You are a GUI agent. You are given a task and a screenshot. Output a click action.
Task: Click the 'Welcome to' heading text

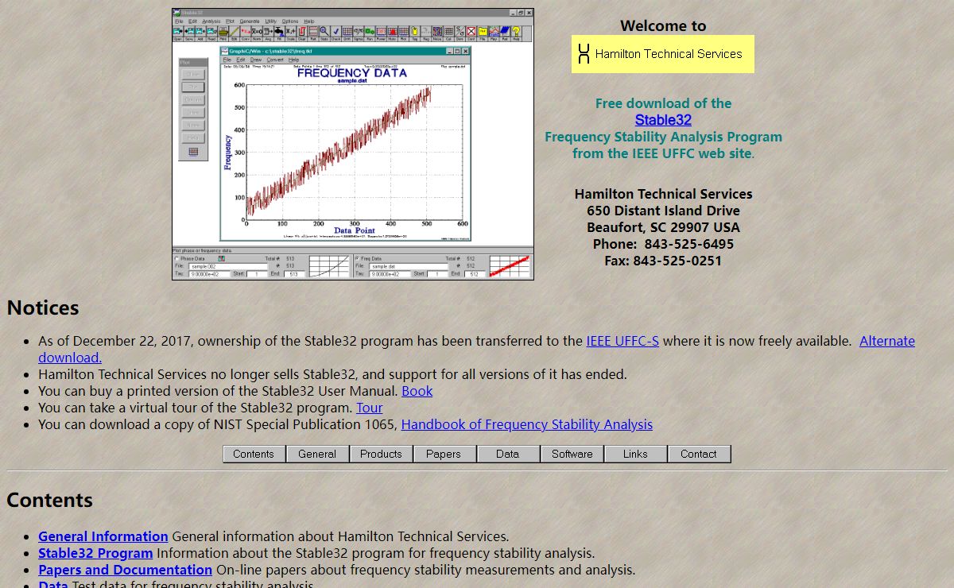[x=663, y=25]
